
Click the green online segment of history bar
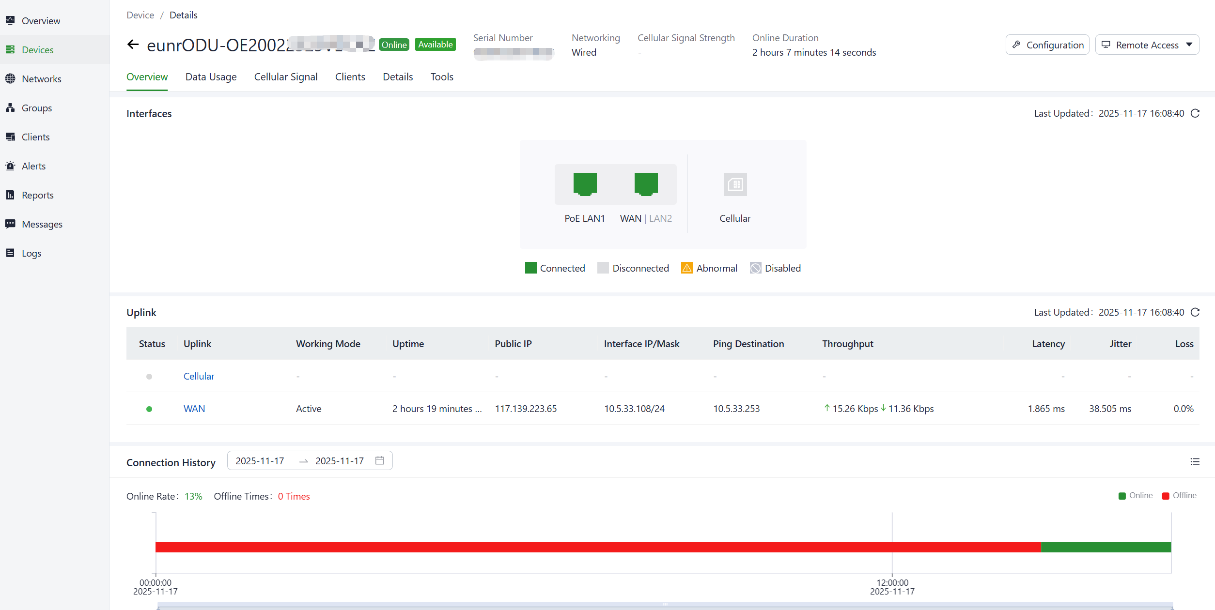point(1106,547)
